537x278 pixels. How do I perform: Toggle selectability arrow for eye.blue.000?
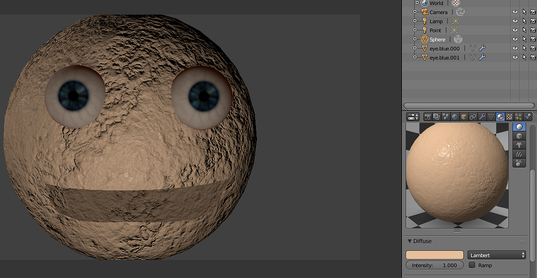click(x=524, y=48)
